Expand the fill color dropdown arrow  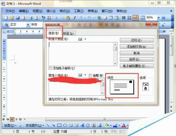(111, 125)
